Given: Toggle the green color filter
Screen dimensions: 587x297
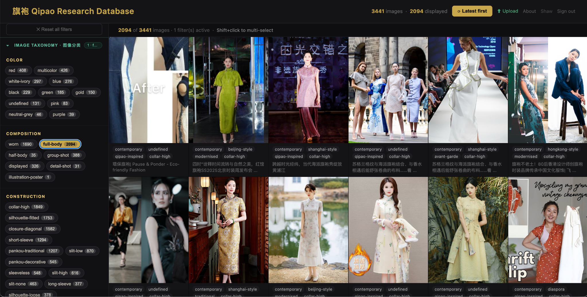Looking at the screenshot, I should point(54,92).
